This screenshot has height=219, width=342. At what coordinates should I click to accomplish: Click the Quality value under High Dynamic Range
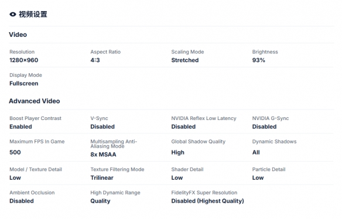(100, 201)
